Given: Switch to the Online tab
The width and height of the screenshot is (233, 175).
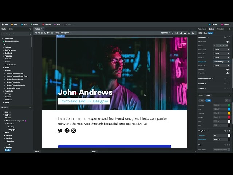Looking at the screenshot, I should pyautogui.click(x=11, y=29).
